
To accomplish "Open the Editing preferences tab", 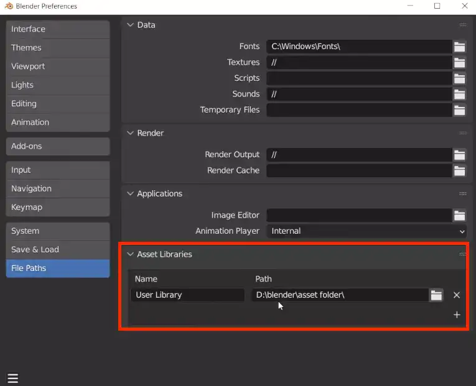I will pos(58,104).
